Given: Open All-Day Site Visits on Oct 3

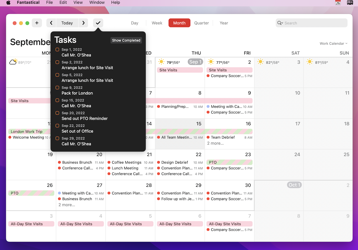Looking at the screenshot, I should click(31, 224).
